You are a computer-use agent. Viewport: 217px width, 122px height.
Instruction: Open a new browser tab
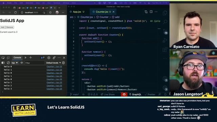coord(59,8)
